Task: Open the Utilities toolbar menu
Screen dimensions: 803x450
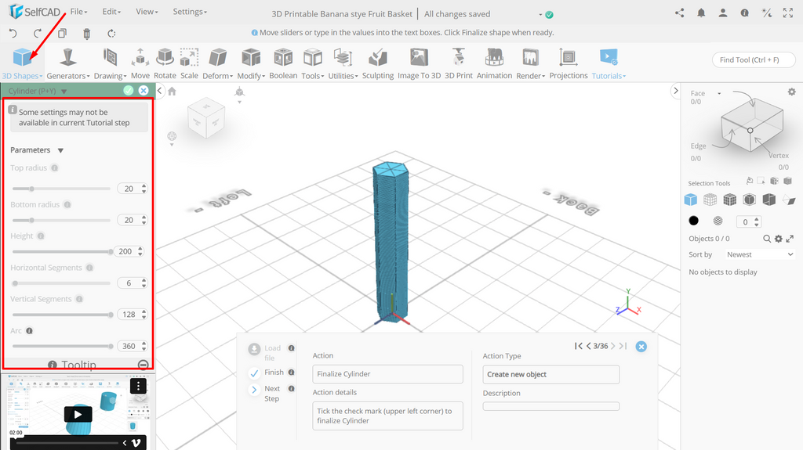Action: [x=343, y=63]
